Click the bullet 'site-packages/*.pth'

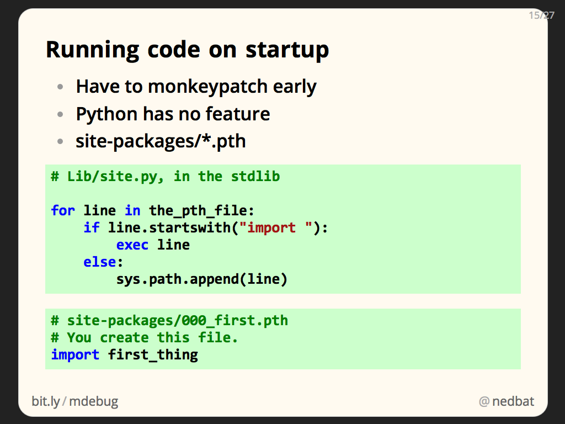(161, 141)
